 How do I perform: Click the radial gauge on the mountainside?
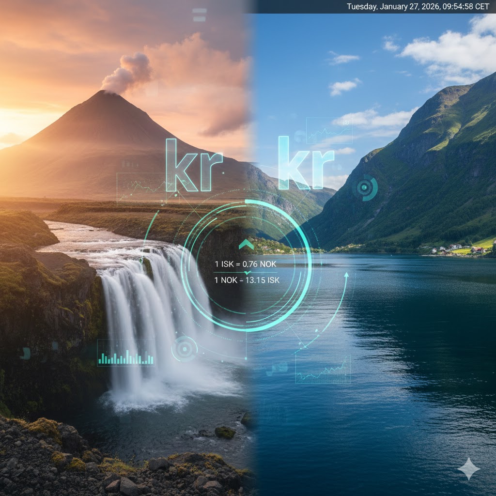pos(363,186)
